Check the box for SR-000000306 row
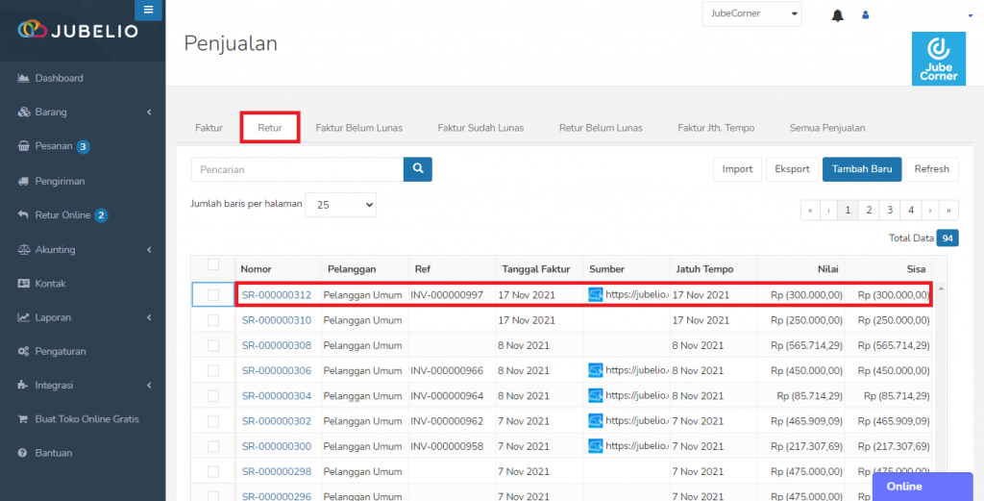Image resolution: width=984 pixels, height=501 pixels. tap(213, 371)
